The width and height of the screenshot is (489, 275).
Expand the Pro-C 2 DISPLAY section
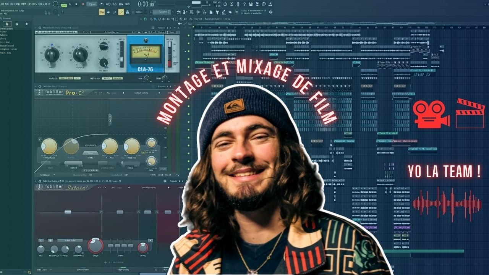tap(91, 146)
